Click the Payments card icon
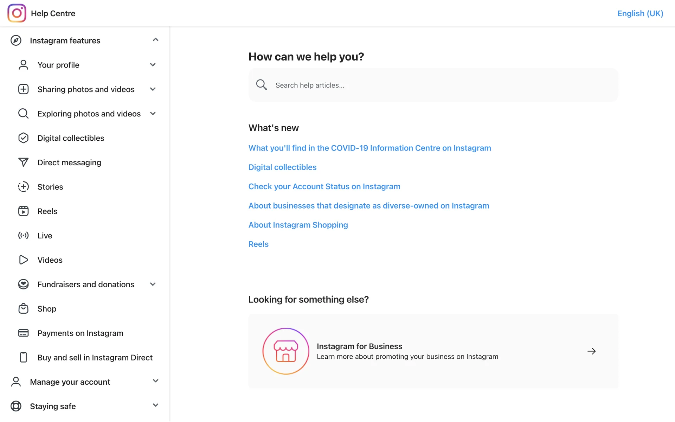675x422 pixels. click(23, 333)
